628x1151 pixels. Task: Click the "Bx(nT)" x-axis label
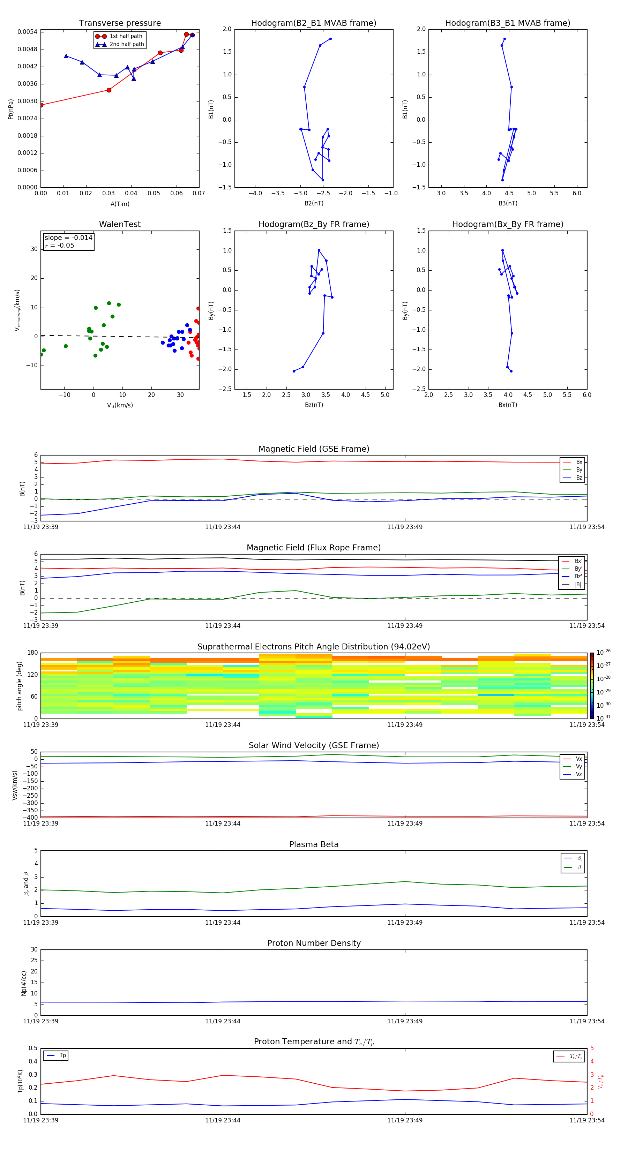tap(508, 405)
